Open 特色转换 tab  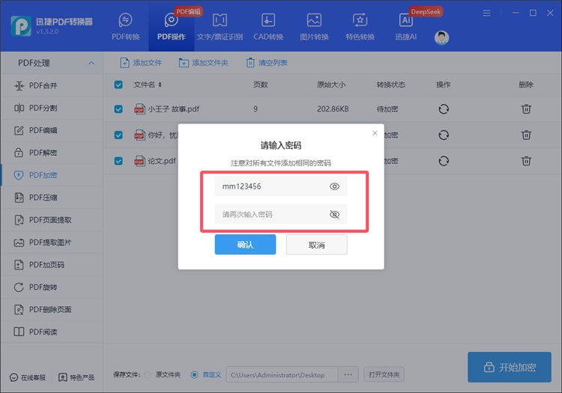[360, 26]
